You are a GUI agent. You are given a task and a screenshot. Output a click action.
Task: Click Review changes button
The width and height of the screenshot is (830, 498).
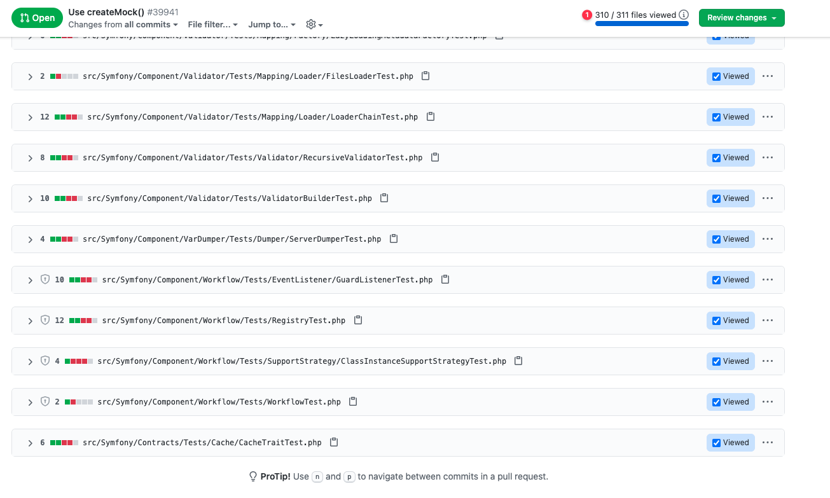click(x=742, y=18)
